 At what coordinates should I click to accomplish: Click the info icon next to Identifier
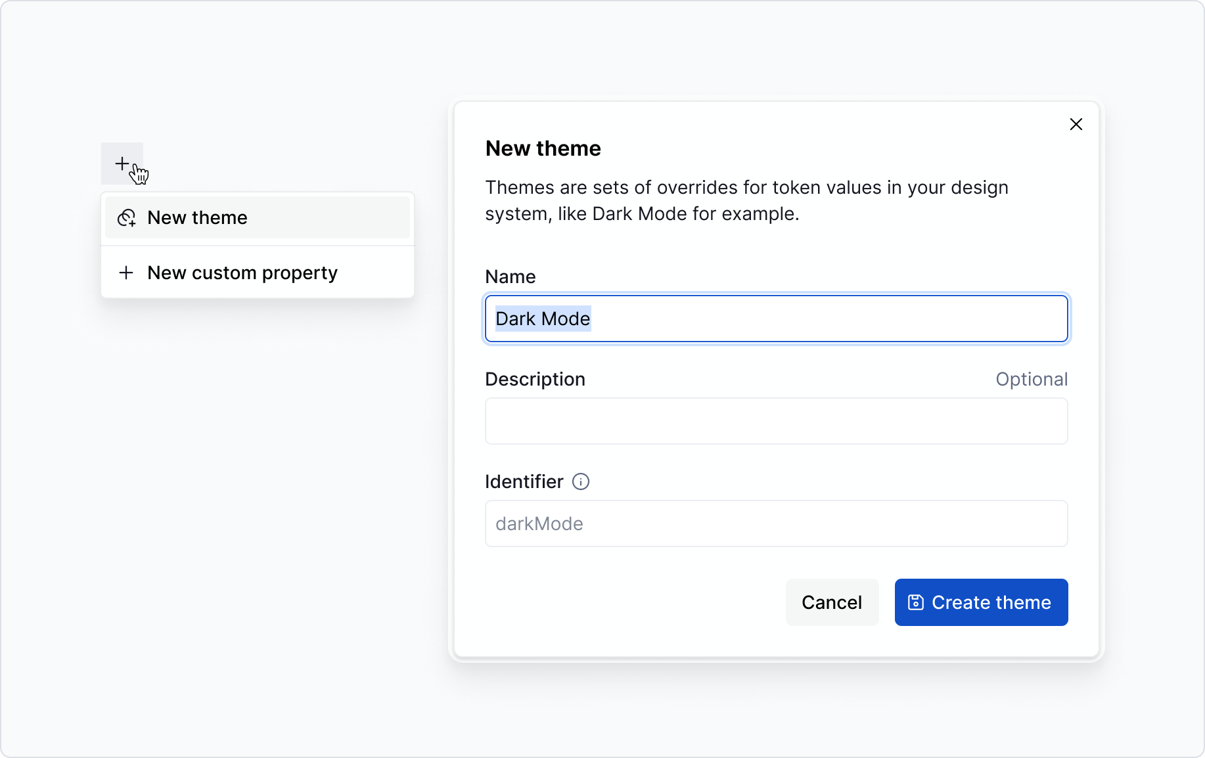tap(581, 482)
